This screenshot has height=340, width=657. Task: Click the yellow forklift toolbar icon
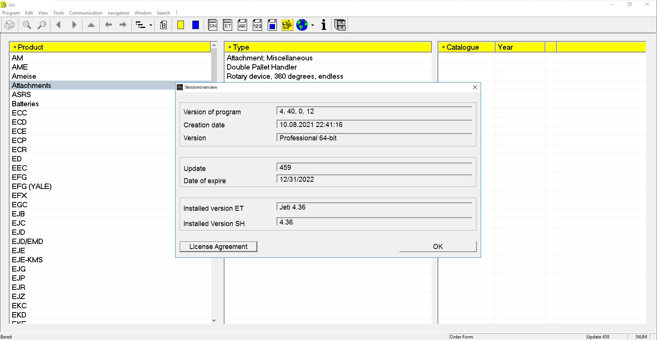click(287, 25)
